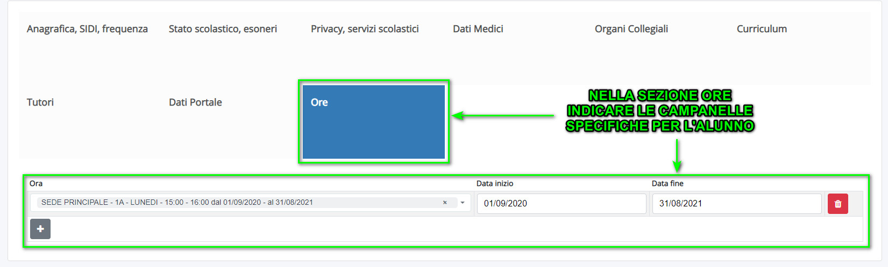Click the Ora column label

click(36, 183)
